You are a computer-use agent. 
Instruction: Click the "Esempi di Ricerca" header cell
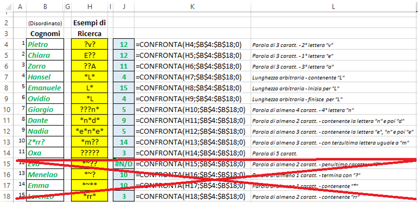[x=90, y=28]
